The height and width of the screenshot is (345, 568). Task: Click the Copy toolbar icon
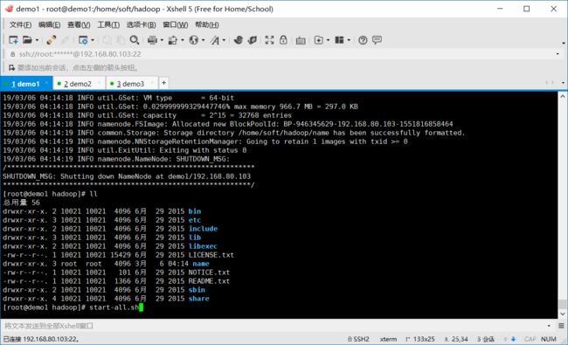coord(107,40)
